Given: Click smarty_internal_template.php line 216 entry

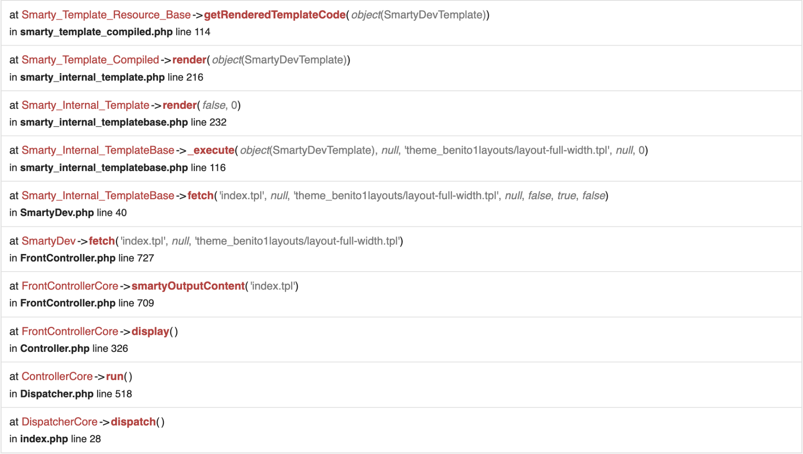Looking at the screenshot, I should (x=106, y=77).
